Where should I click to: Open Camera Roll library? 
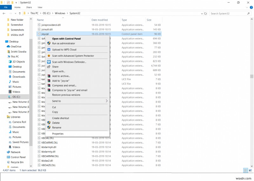point(19,122)
